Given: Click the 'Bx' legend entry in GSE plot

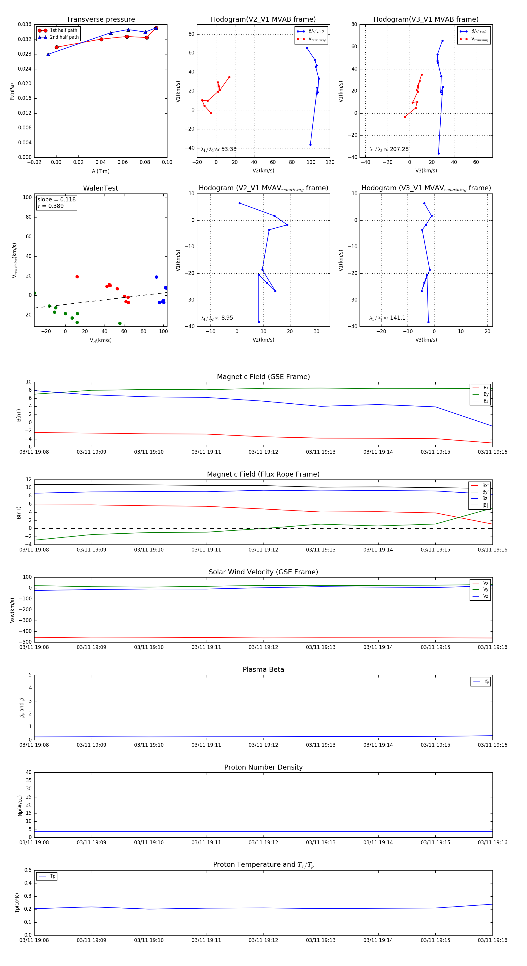Looking at the screenshot, I should [x=480, y=388].
